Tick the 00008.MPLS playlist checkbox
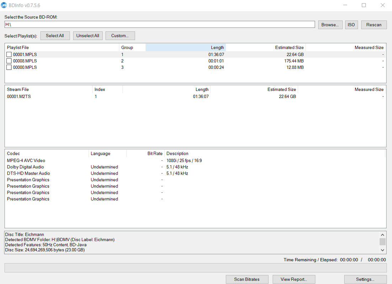Screen dimensions: 392x284 click(9, 61)
